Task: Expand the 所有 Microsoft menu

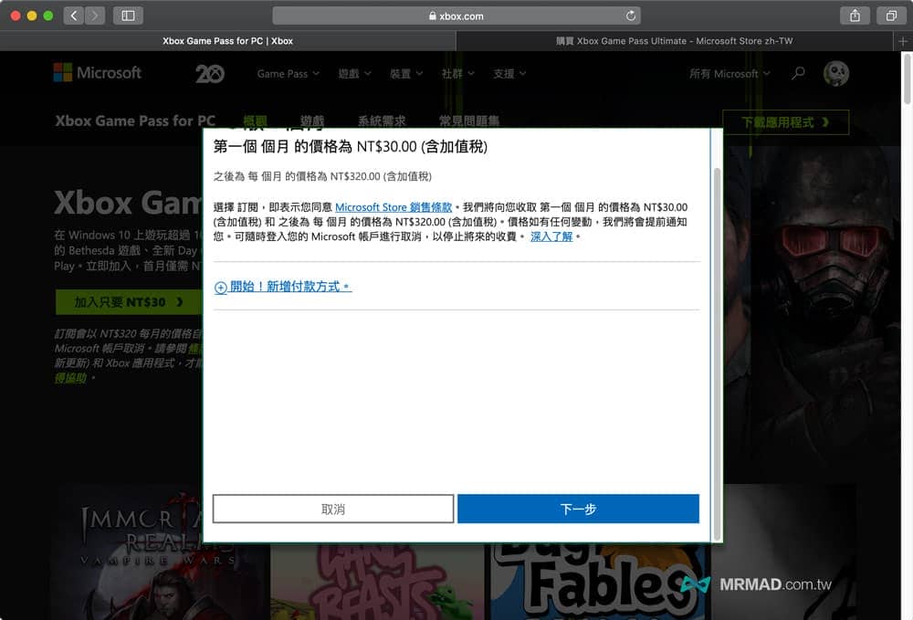Action: [x=729, y=74]
